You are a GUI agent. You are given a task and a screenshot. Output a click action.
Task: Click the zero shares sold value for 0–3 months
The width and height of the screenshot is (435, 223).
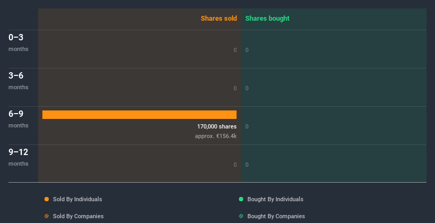pos(235,50)
